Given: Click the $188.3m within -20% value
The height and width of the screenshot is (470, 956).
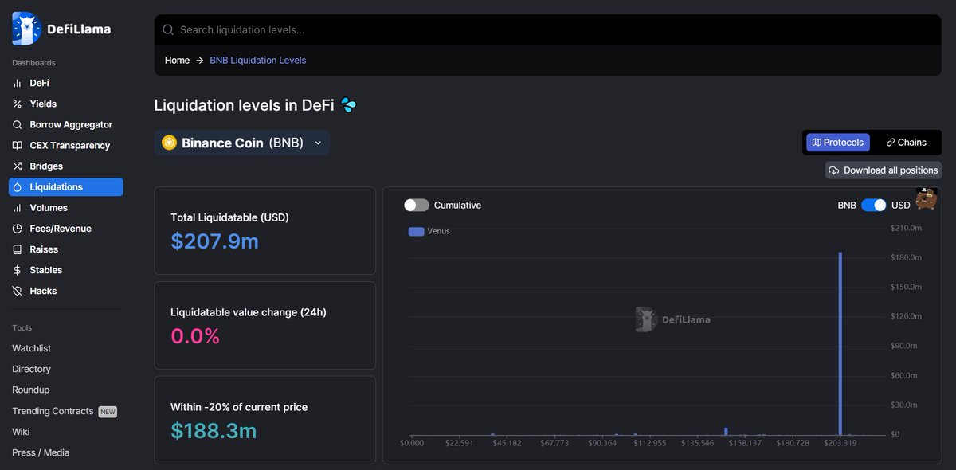Looking at the screenshot, I should (214, 431).
